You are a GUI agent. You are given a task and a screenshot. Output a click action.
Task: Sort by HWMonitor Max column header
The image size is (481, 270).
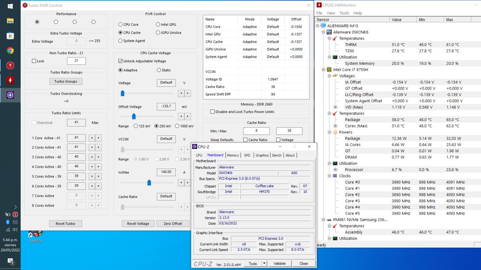tap(457, 20)
